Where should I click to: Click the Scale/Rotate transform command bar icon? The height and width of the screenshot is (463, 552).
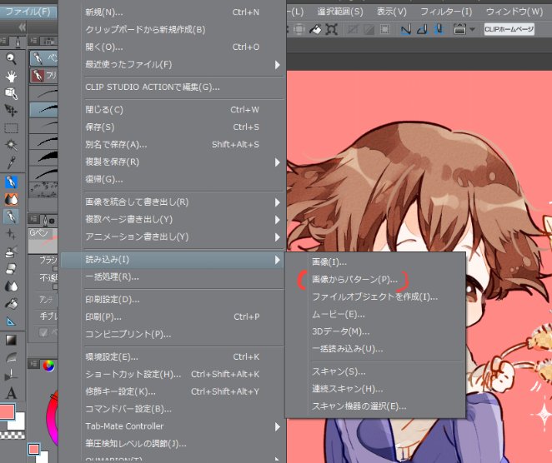[332, 29]
